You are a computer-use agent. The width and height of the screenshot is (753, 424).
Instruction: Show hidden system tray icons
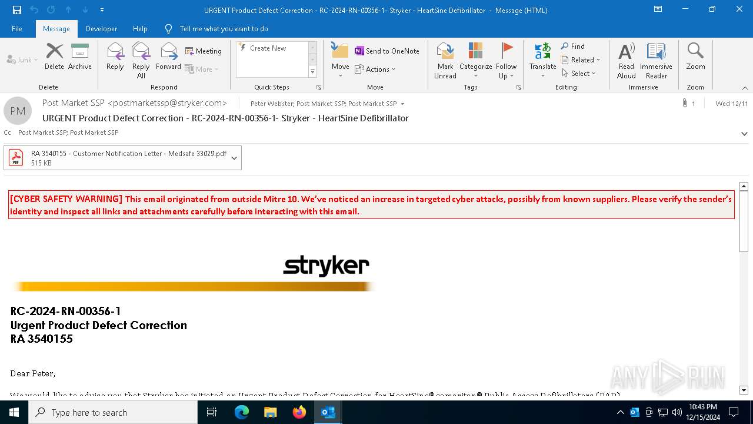point(620,412)
